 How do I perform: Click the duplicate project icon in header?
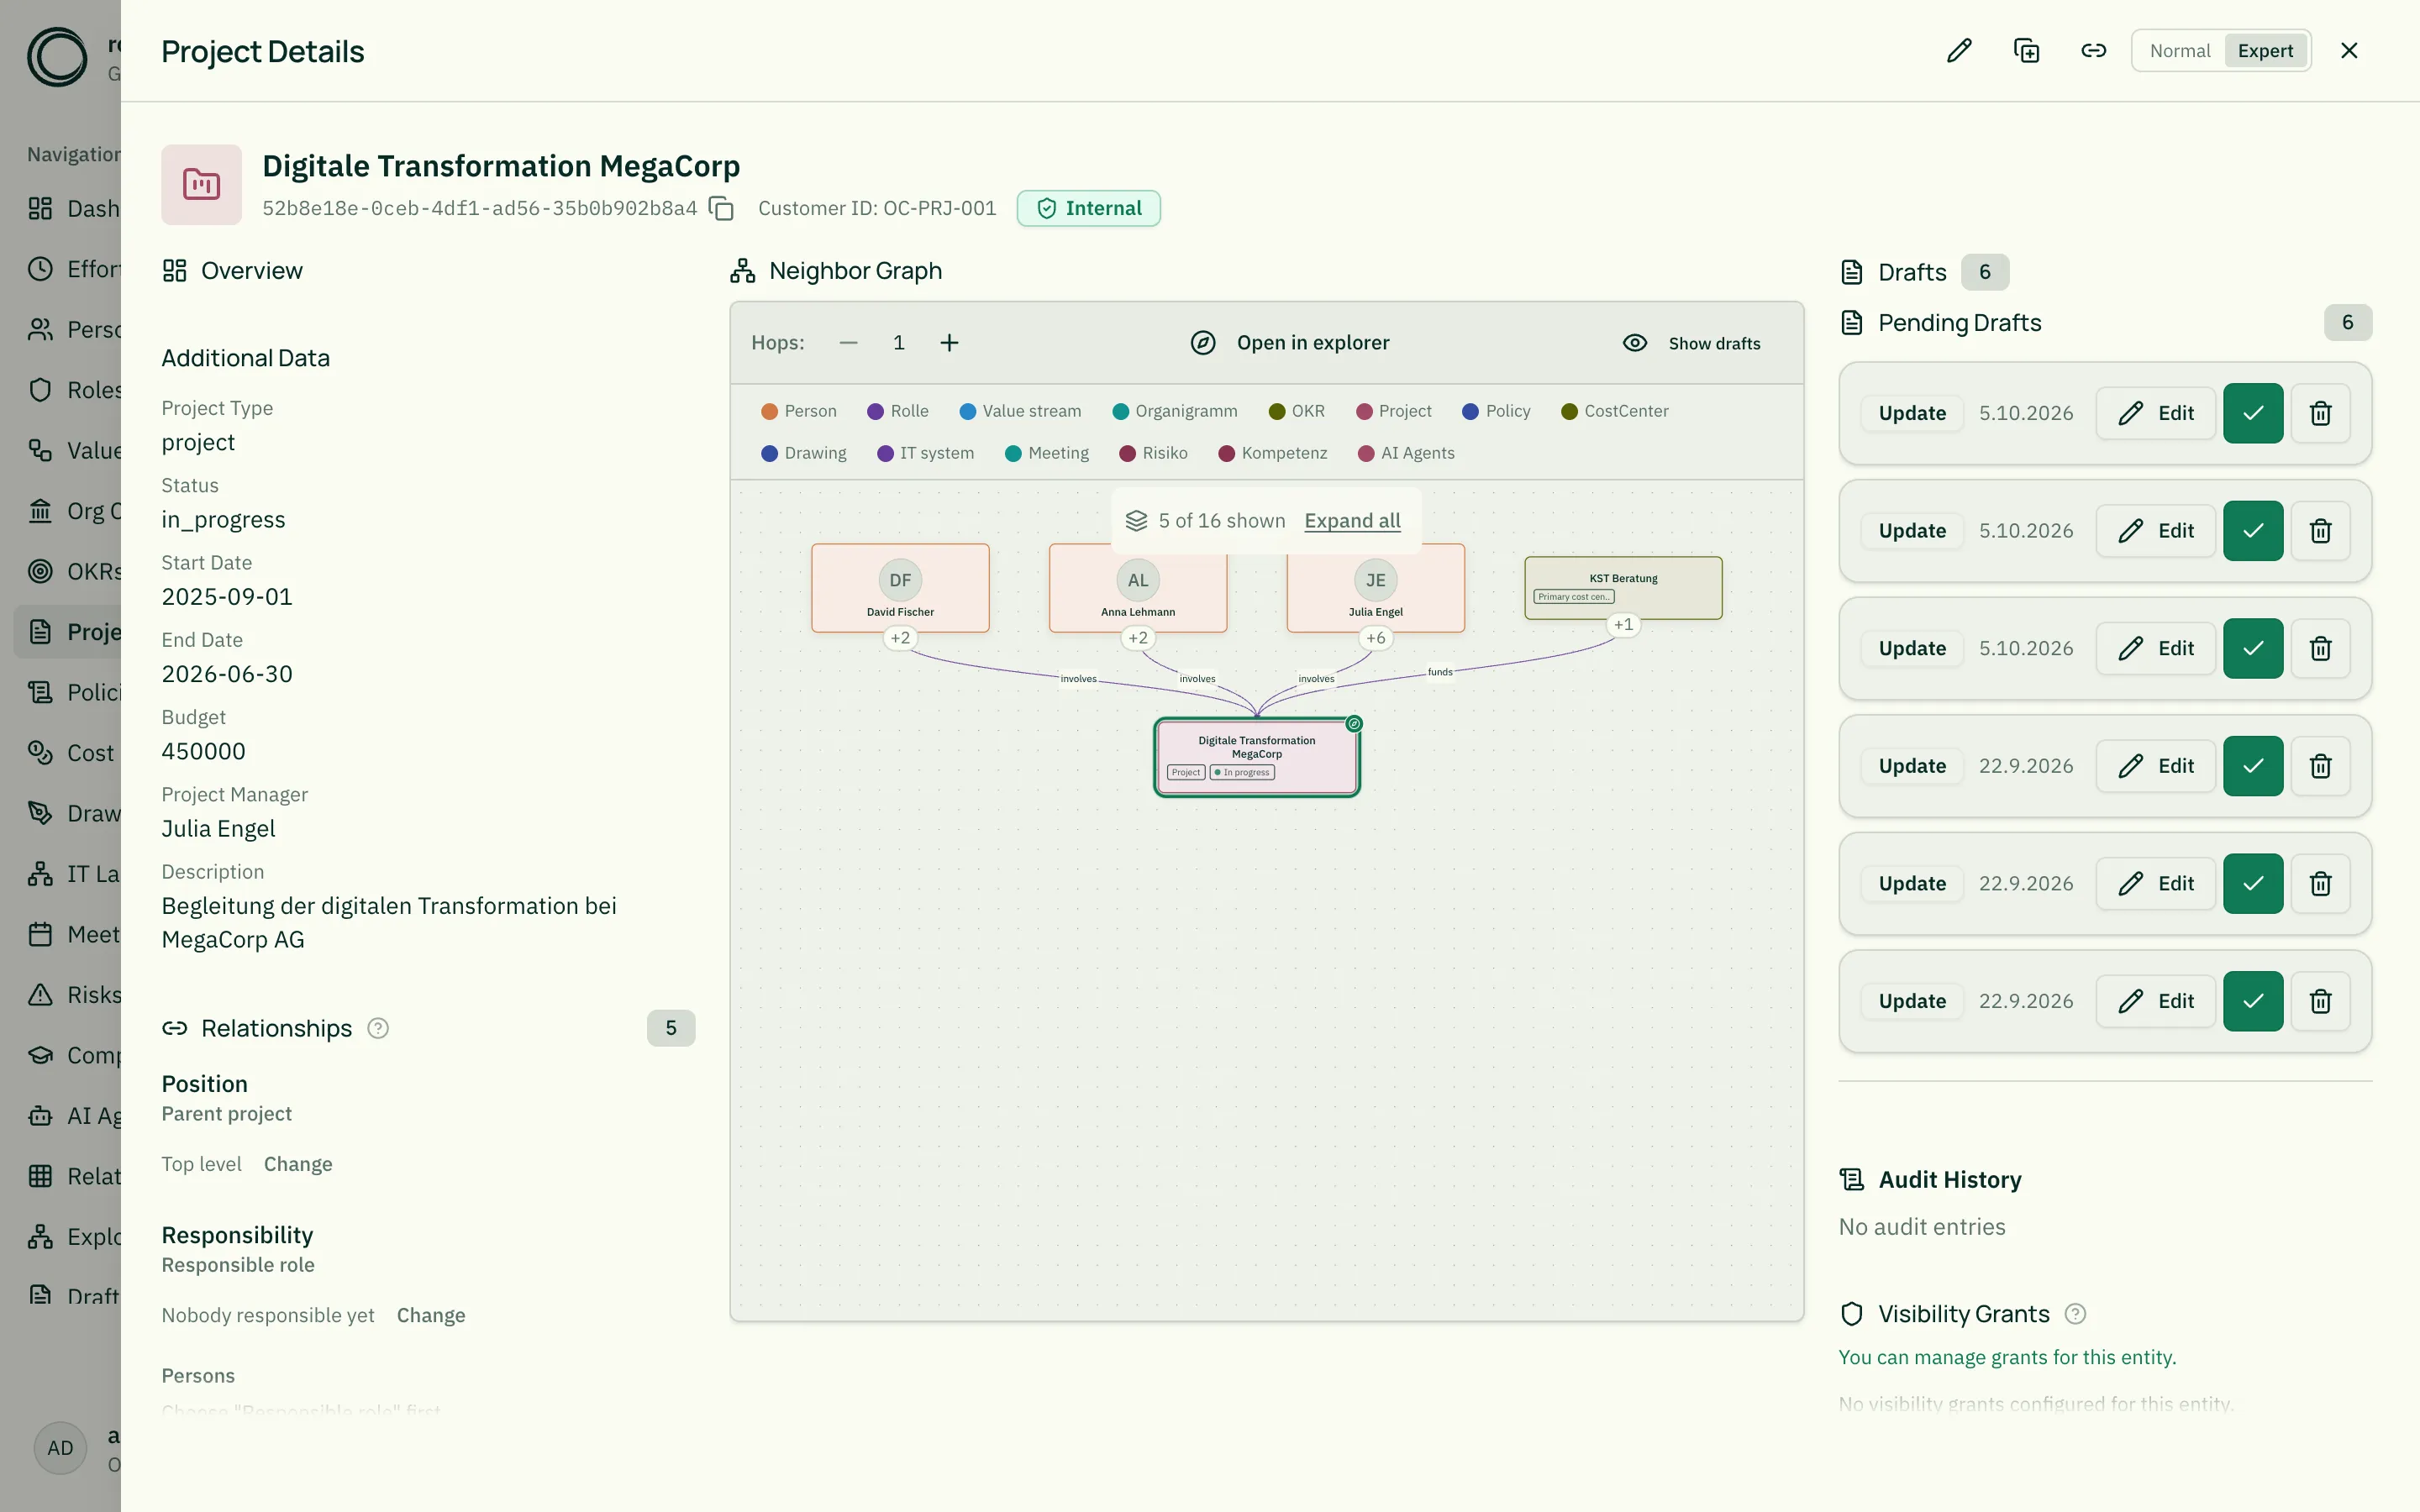pyautogui.click(x=2026, y=50)
